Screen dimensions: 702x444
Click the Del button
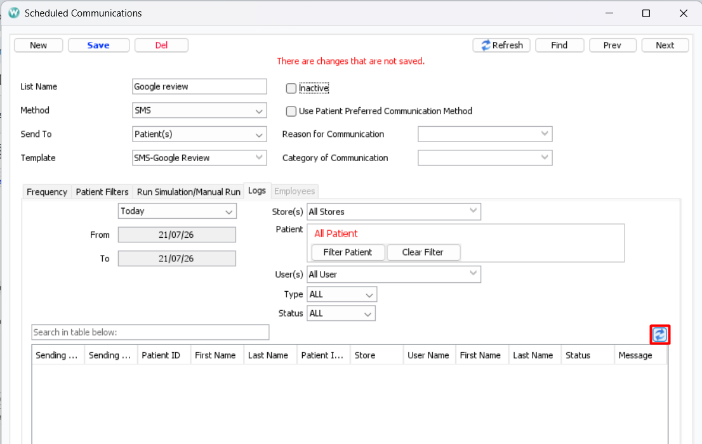(x=161, y=45)
